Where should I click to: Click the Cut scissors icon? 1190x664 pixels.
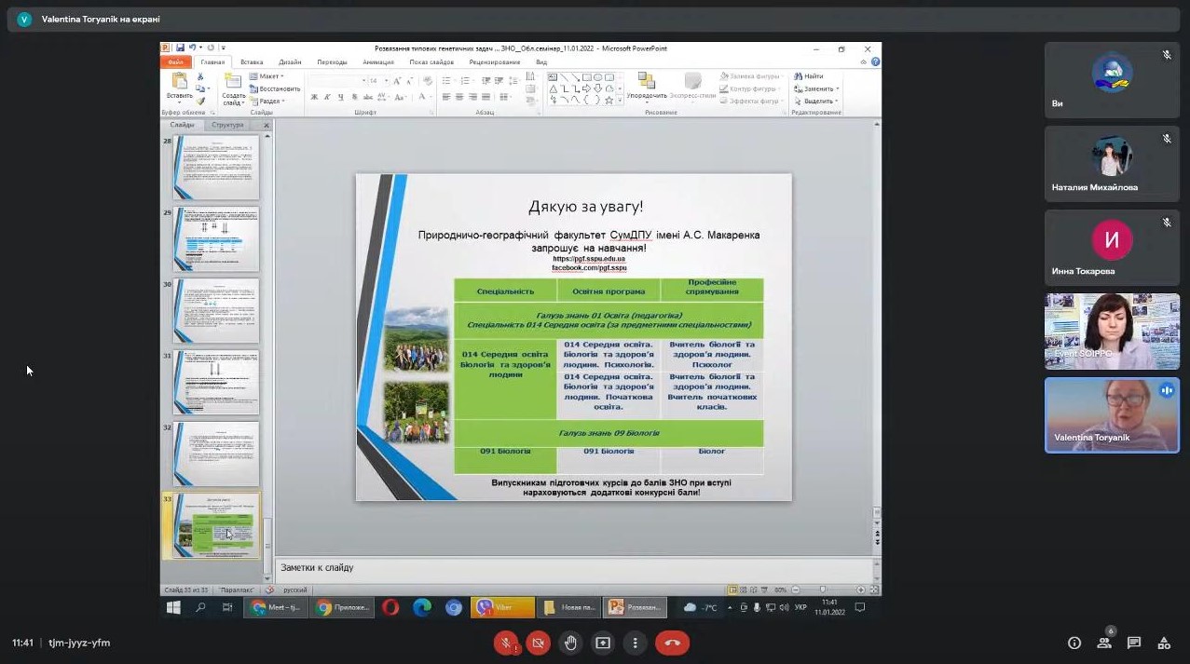(x=200, y=76)
